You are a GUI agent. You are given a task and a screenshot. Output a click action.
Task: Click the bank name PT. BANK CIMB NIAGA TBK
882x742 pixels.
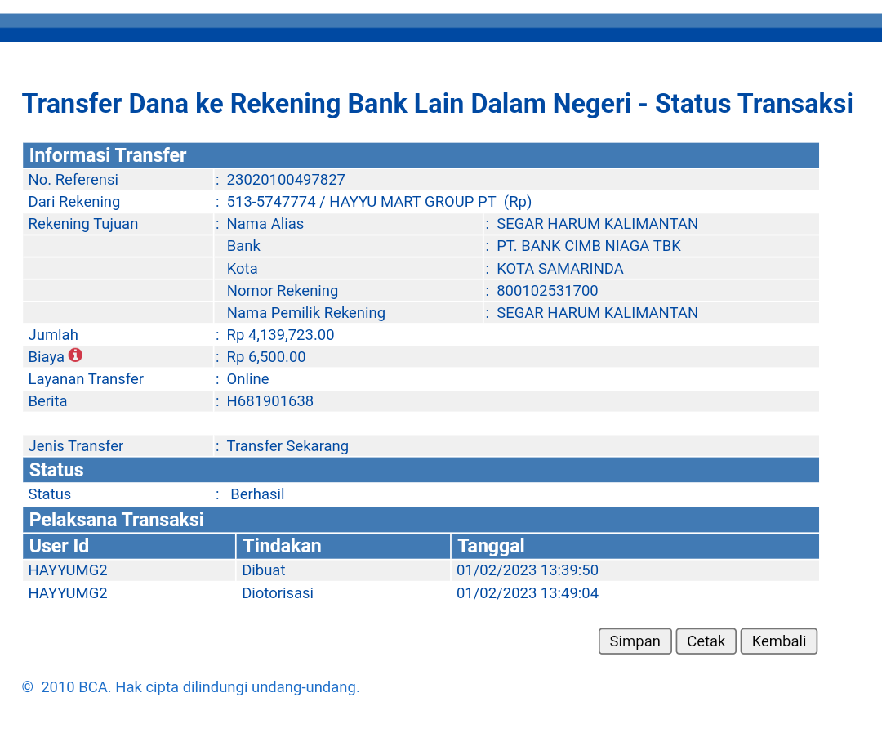(x=588, y=246)
